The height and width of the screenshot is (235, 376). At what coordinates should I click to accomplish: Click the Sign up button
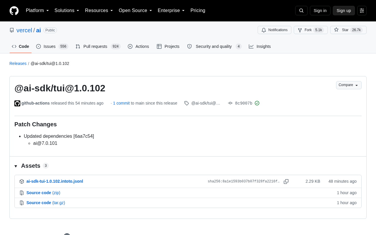point(344,11)
